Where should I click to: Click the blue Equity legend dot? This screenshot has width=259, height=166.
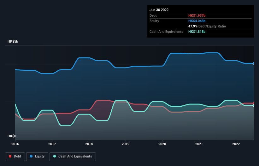31,156
